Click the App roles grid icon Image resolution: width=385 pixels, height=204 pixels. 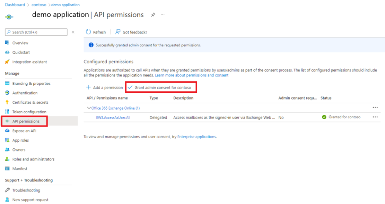(x=7, y=140)
